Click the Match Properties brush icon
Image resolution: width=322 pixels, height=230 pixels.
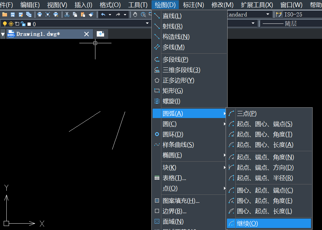[x=91, y=15]
